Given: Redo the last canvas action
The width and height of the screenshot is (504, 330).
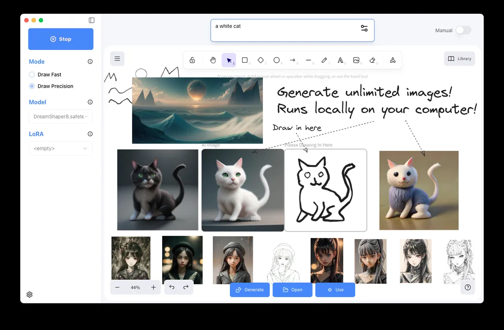Looking at the screenshot, I should coord(186,287).
